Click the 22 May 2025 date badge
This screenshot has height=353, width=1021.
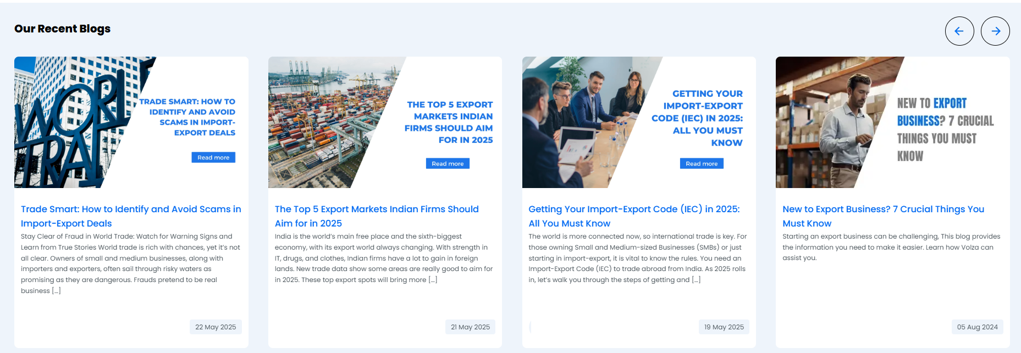[x=216, y=327]
